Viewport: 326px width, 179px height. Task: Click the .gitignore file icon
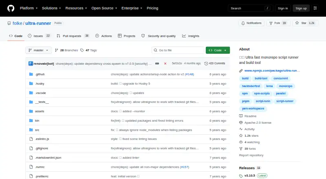31,148
